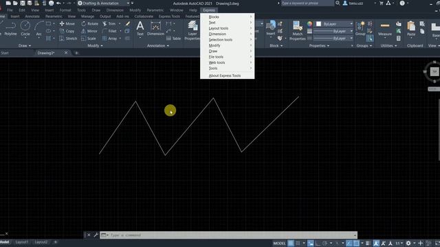Click the object color wheel swatch

(309, 24)
